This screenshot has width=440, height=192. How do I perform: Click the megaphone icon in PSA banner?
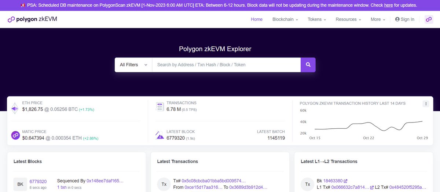coord(23,5)
